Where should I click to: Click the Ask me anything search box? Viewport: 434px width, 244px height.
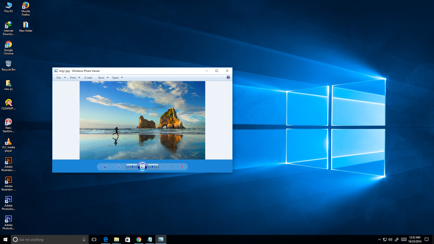click(50, 239)
